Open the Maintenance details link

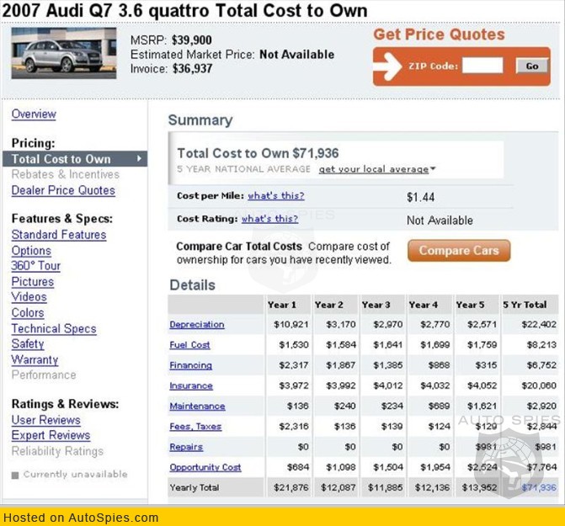(x=197, y=406)
